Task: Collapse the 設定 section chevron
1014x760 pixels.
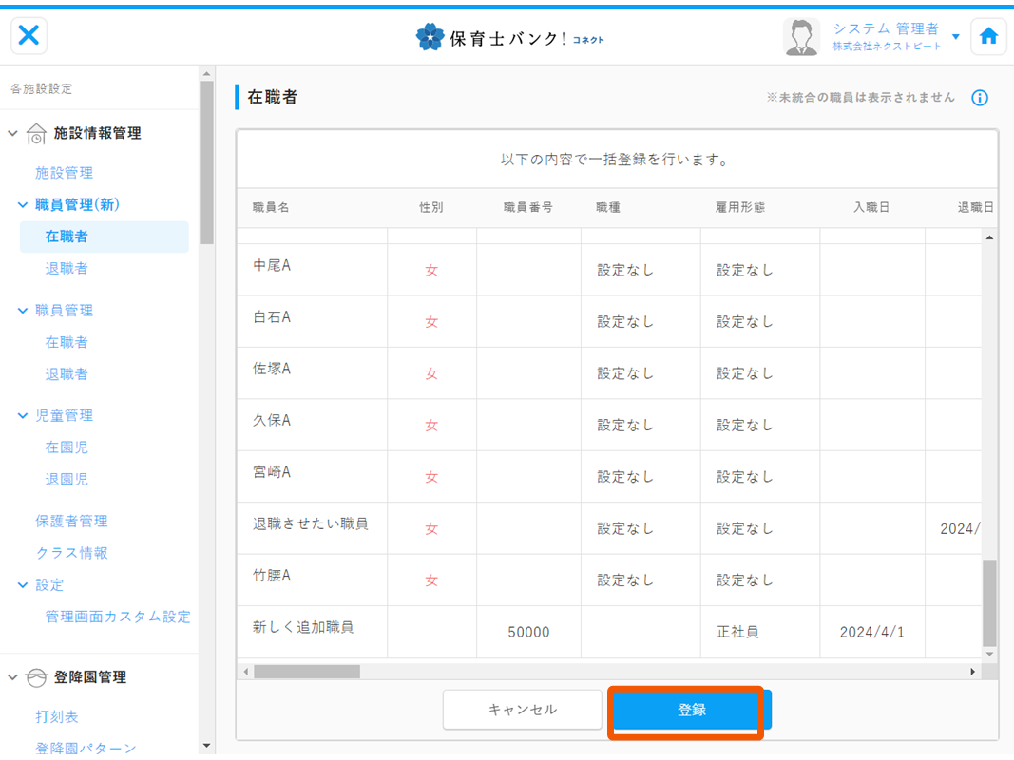Action: pyautogui.click(x=24, y=585)
